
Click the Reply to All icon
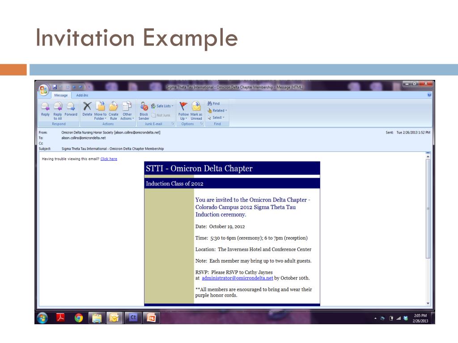point(58,111)
